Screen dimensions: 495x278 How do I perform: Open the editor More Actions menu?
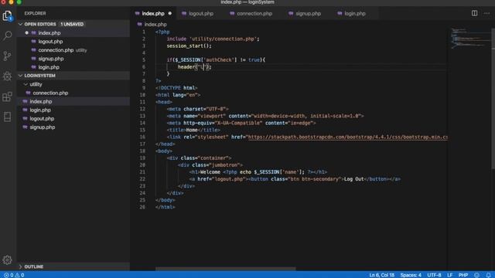486,13
